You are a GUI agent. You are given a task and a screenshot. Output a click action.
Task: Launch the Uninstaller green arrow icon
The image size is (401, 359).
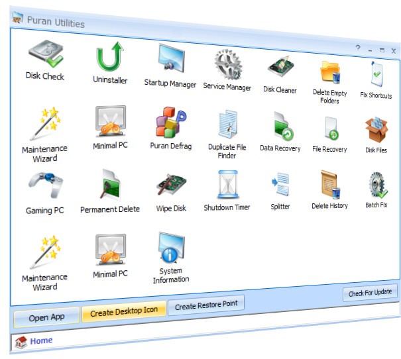pos(110,56)
